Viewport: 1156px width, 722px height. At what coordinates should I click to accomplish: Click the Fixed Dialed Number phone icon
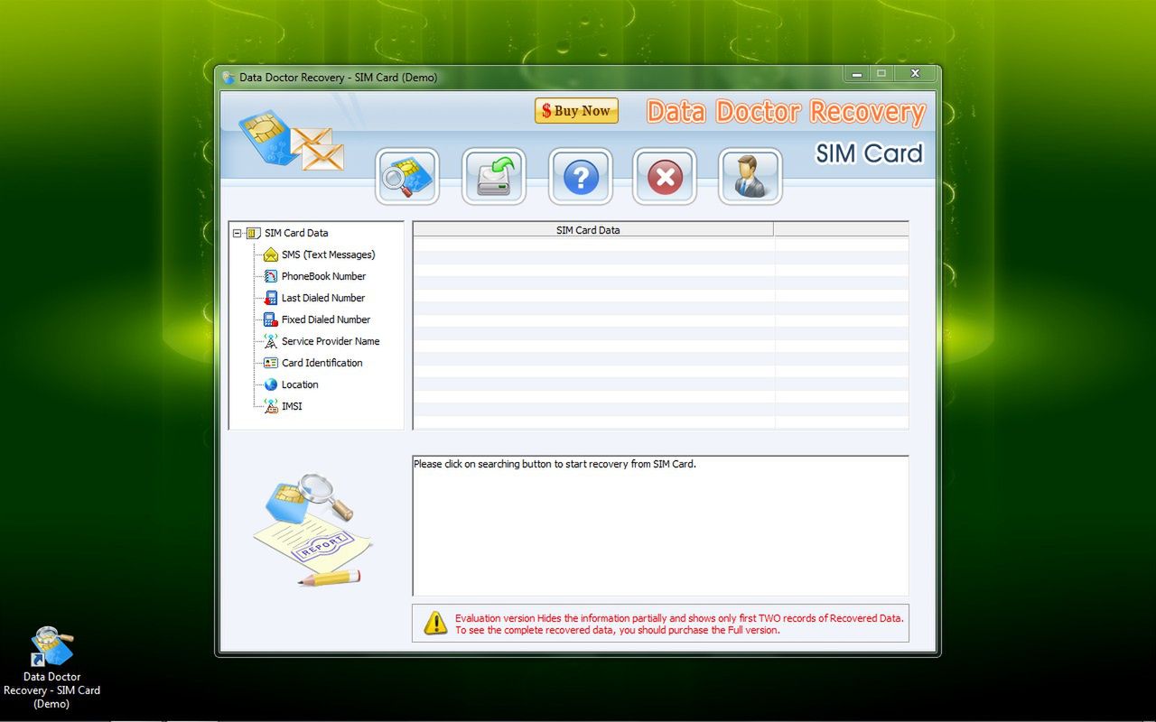coord(271,319)
